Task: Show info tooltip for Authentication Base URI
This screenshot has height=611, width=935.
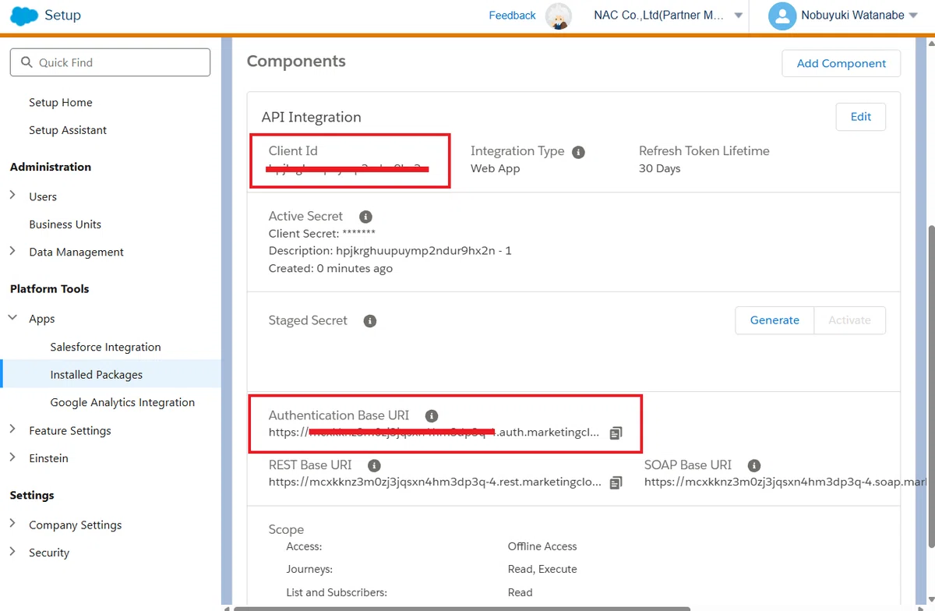Action: 432,416
